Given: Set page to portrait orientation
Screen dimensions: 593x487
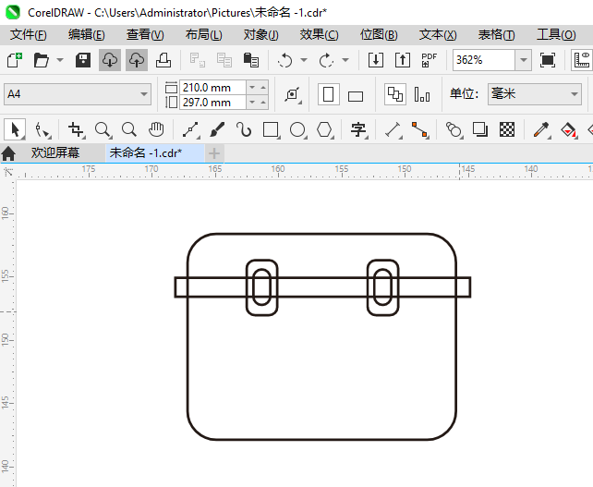Looking at the screenshot, I should point(328,94).
